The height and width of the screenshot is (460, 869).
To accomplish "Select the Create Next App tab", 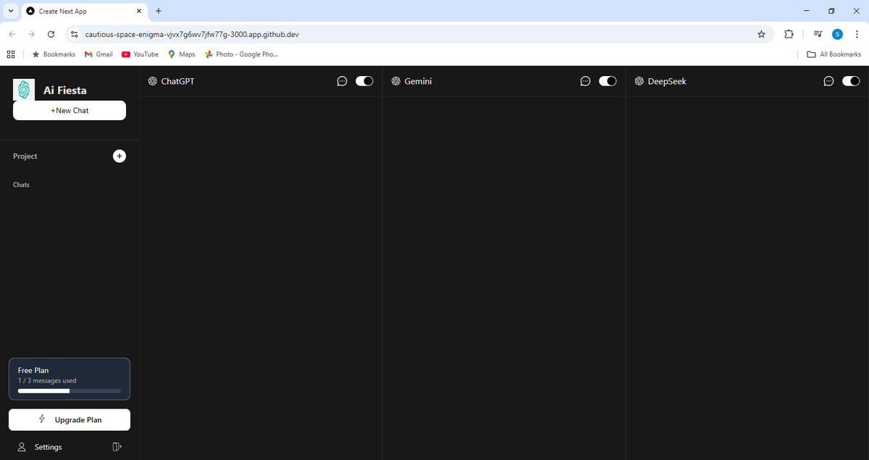I will click(84, 11).
